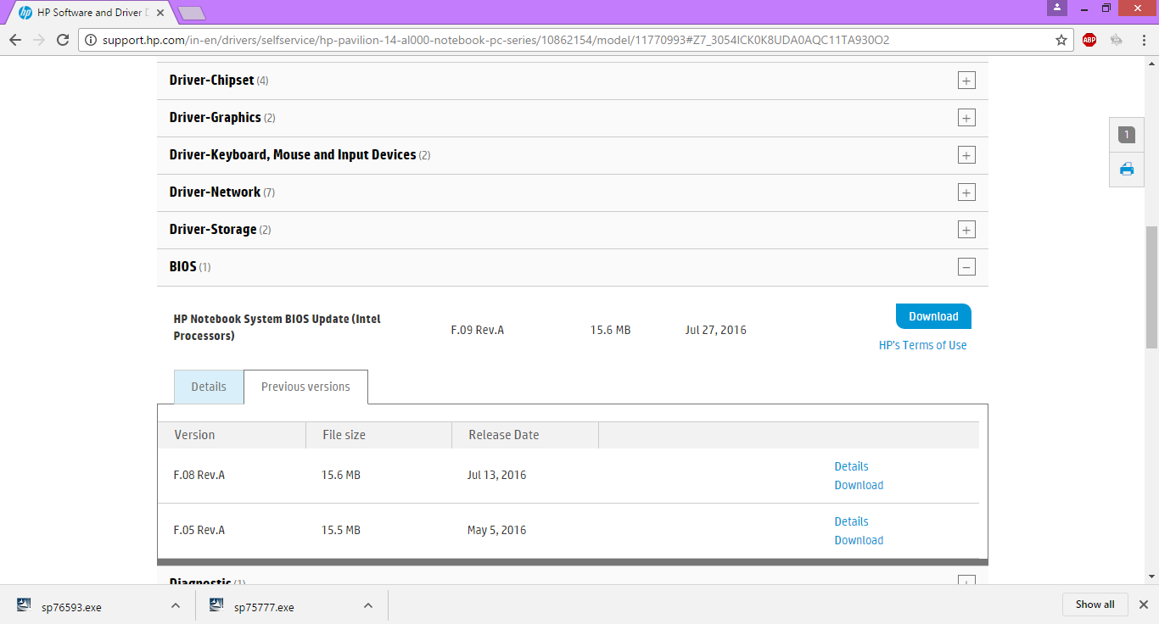The width and height of the screenshot is (1159, 624).
Task: Expand the Driver-Chipset section
Action: (x=966, y=81)
